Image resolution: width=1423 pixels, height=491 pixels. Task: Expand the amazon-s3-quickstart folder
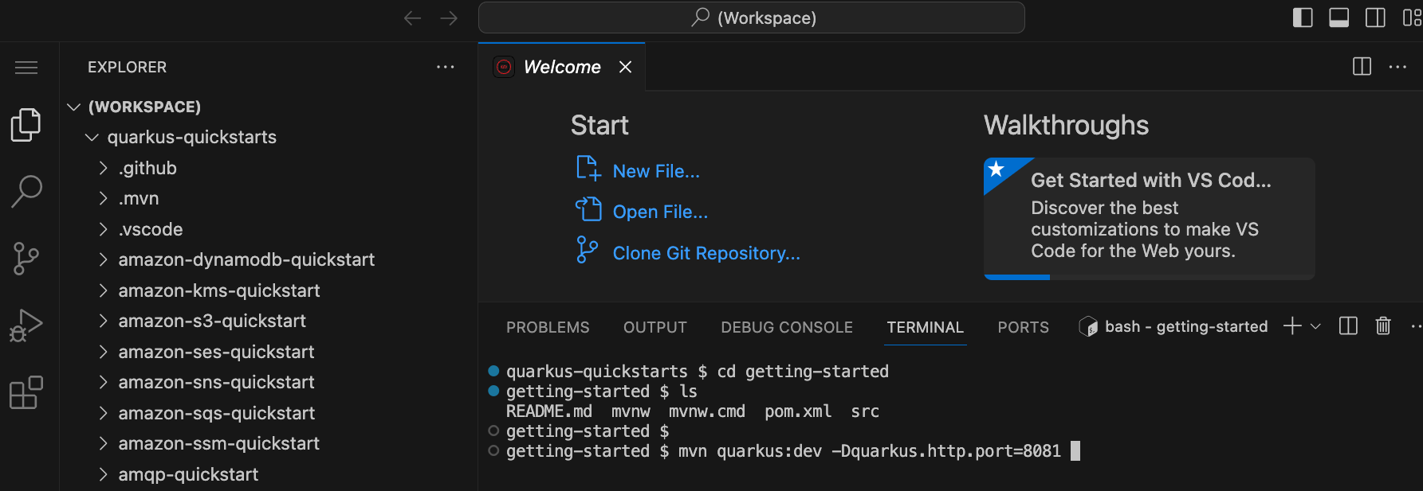tap(103, 321)
